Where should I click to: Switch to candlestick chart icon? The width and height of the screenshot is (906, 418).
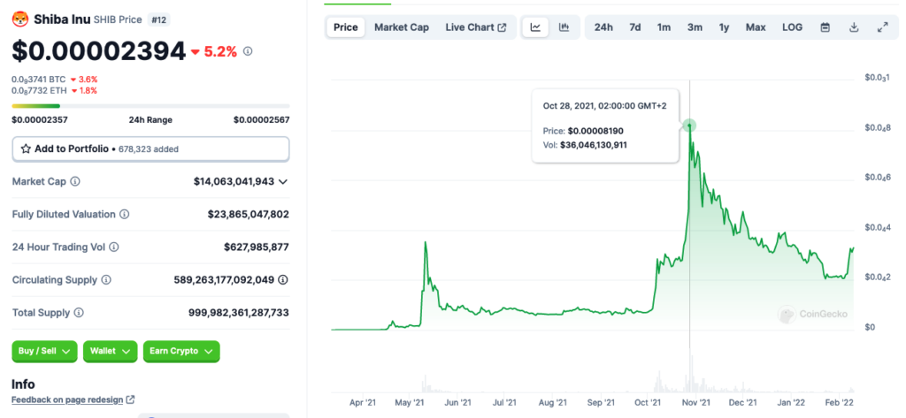pos(564,27)
